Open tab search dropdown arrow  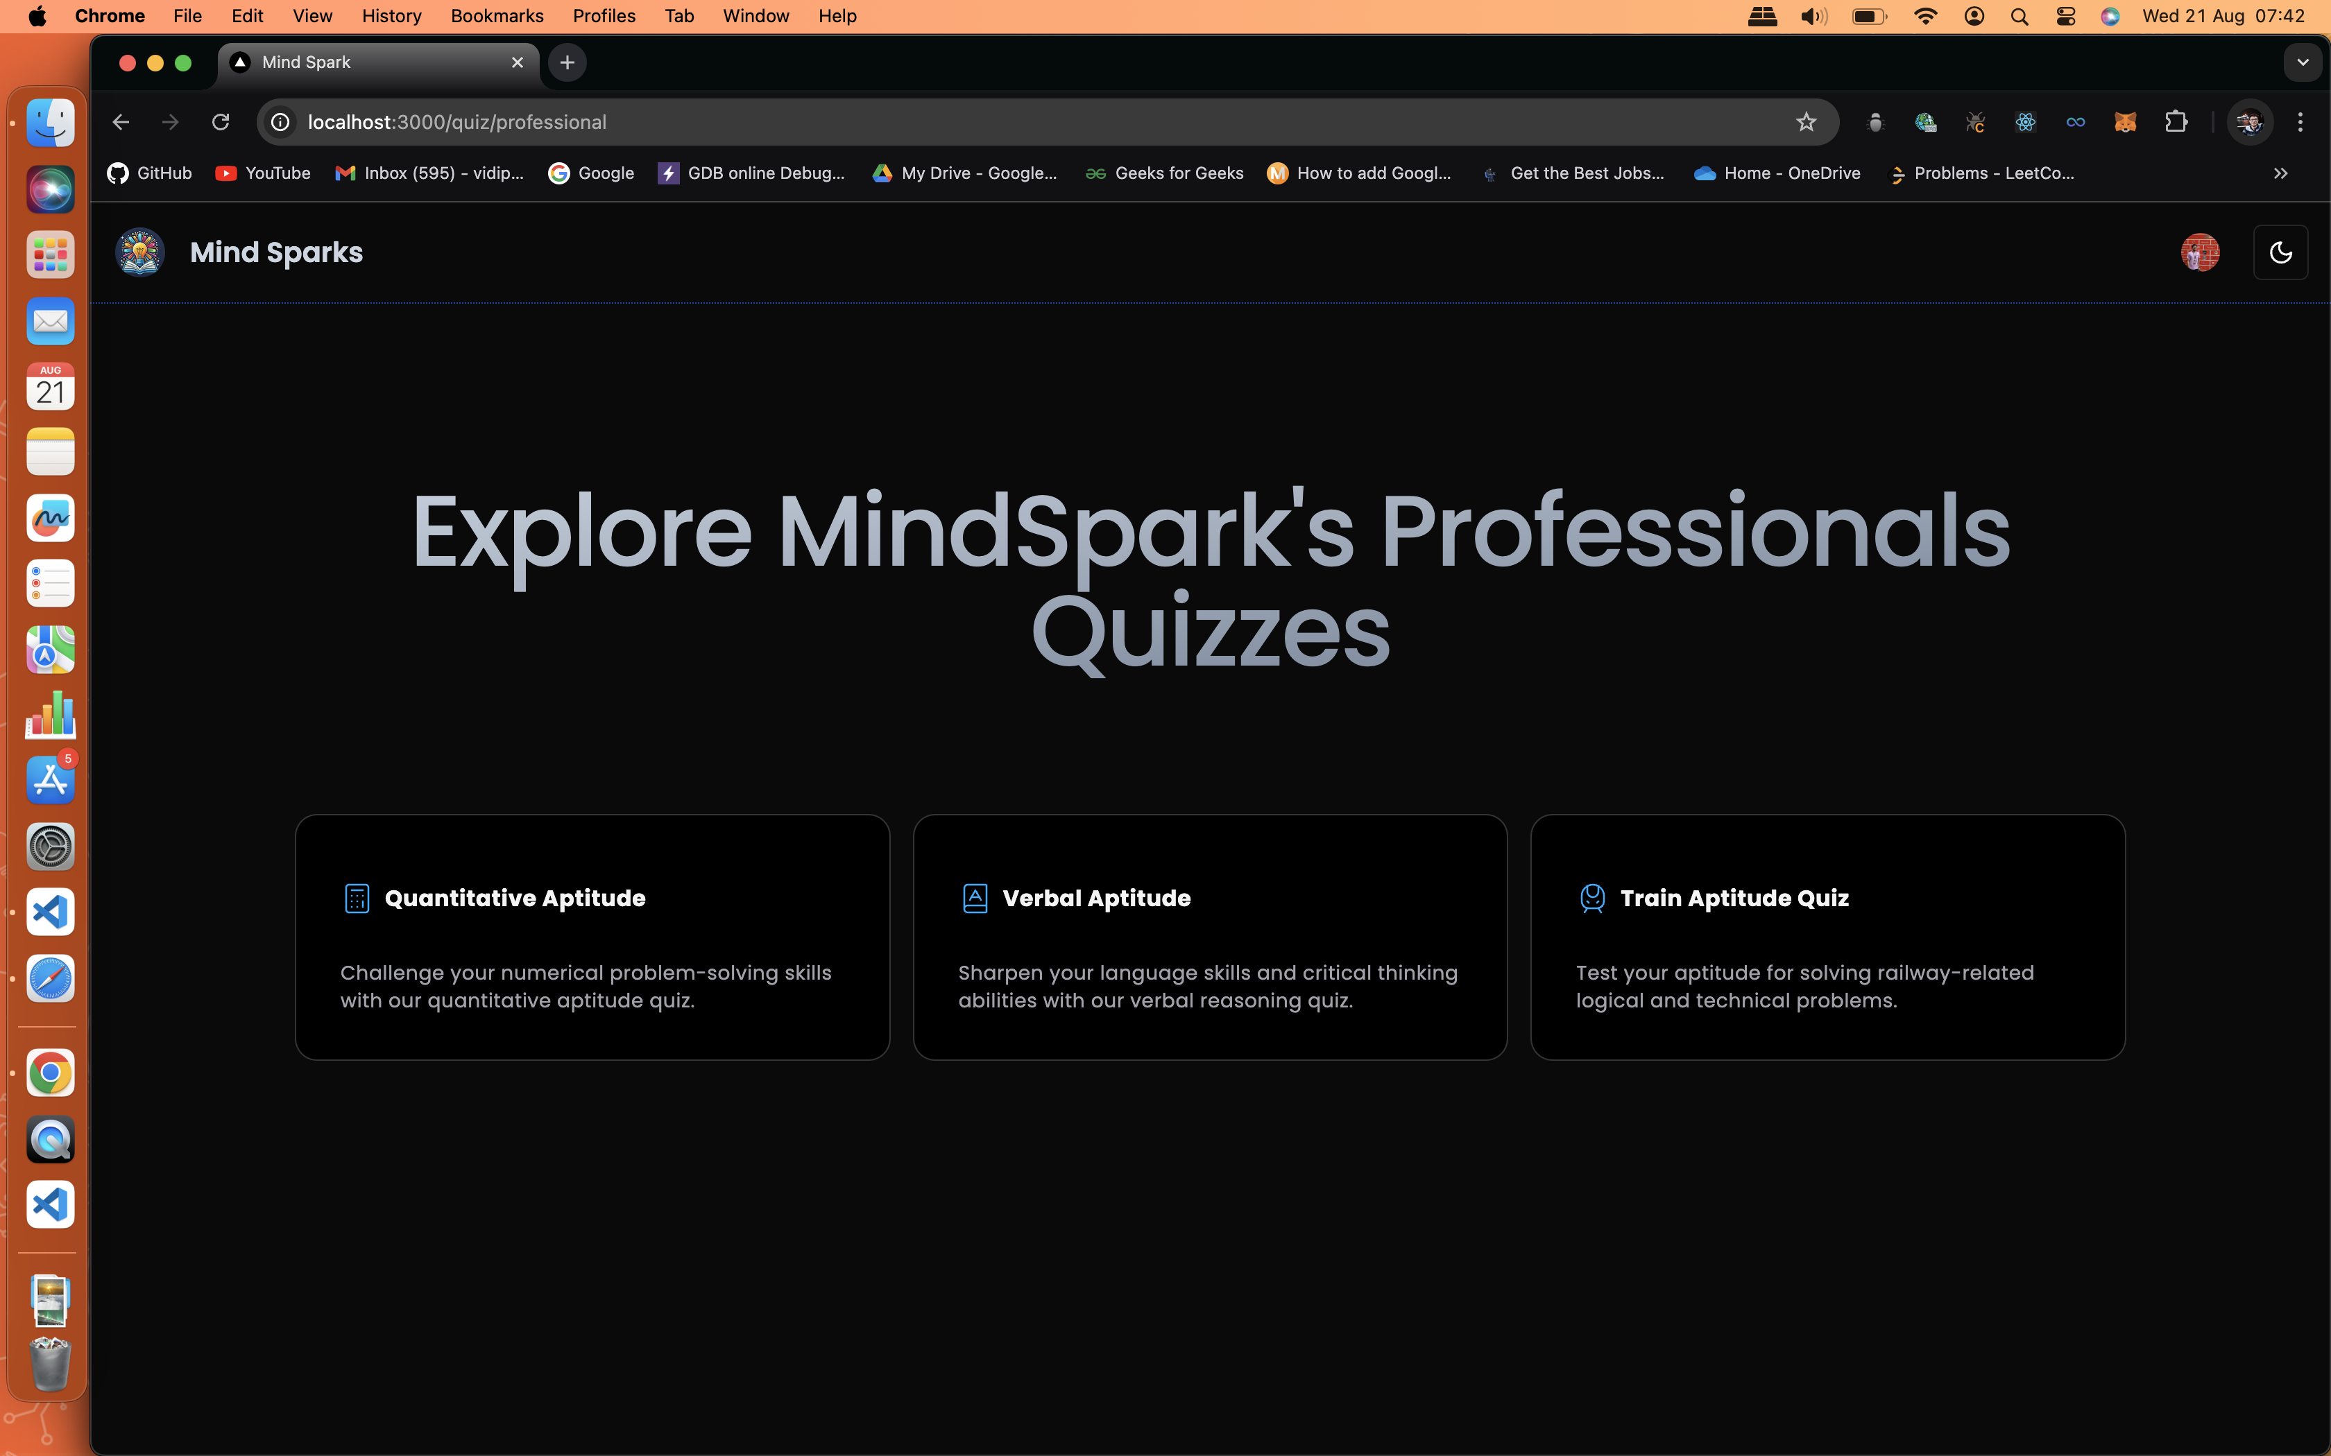[x=2302, y=62]
